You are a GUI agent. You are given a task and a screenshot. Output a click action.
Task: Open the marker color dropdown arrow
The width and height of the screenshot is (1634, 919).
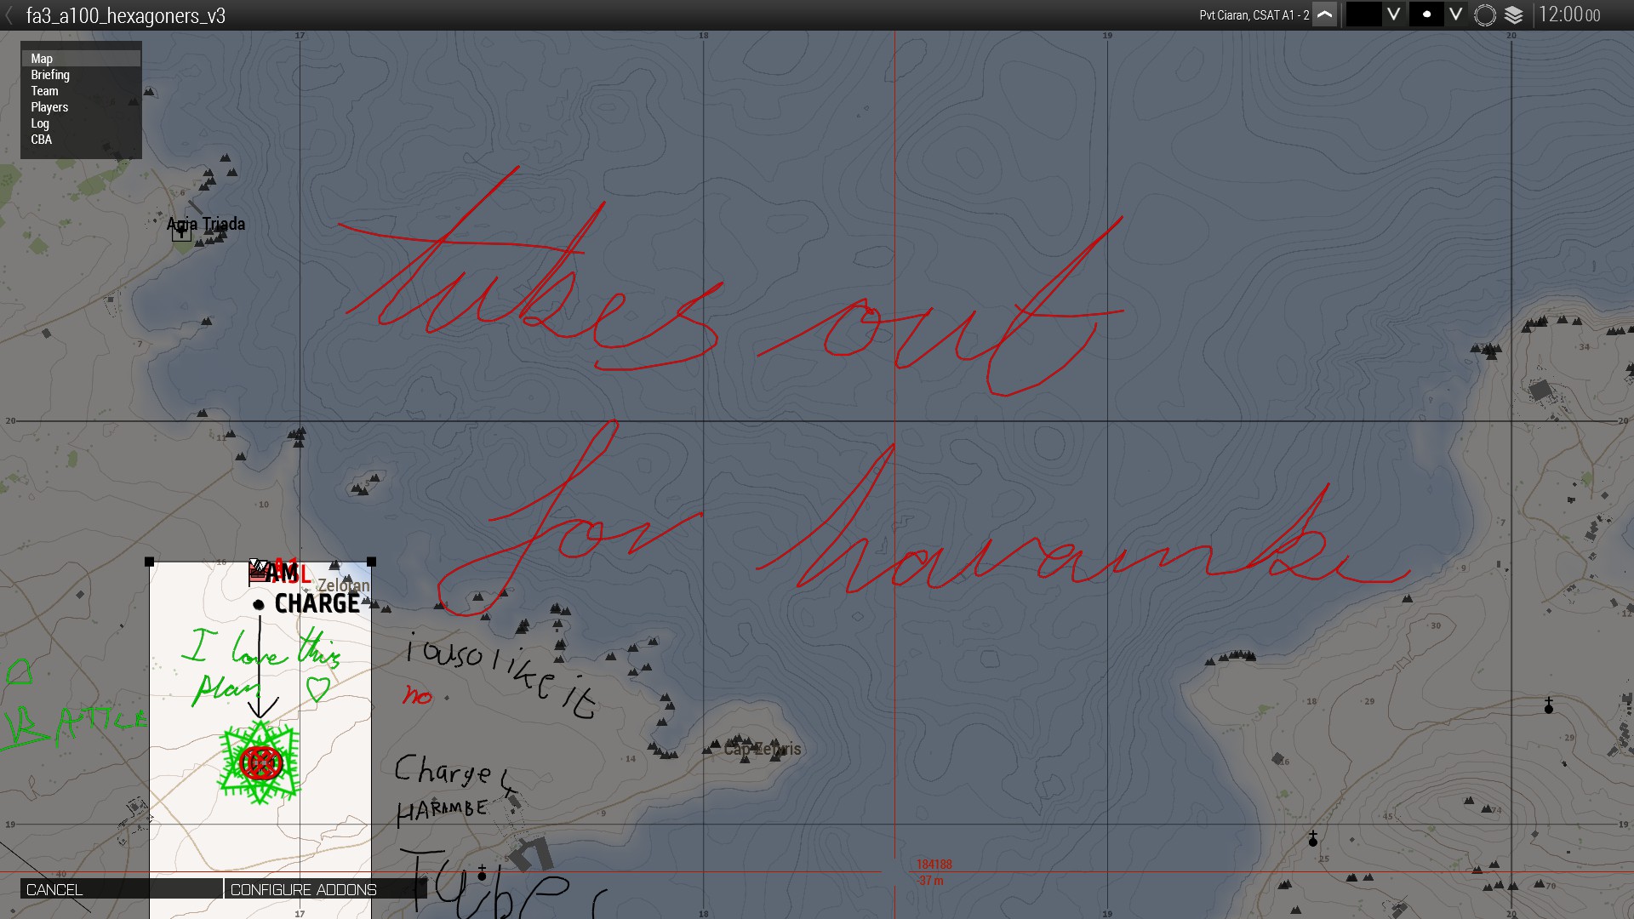[1394, 14]
